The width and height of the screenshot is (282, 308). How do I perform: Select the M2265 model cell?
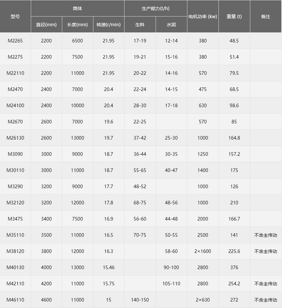pyautogui.click(x=15, y=41)
